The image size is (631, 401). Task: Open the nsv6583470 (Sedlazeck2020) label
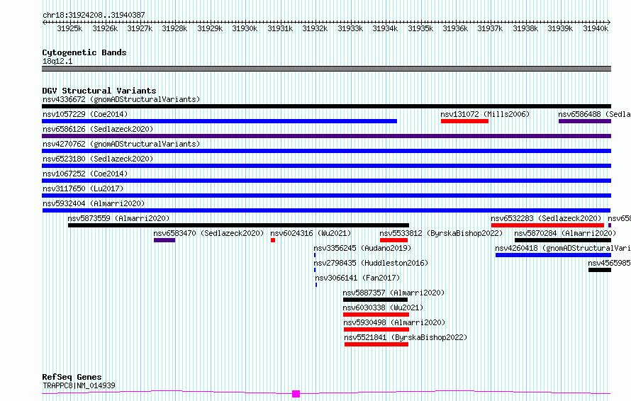(x=208, y=233)
